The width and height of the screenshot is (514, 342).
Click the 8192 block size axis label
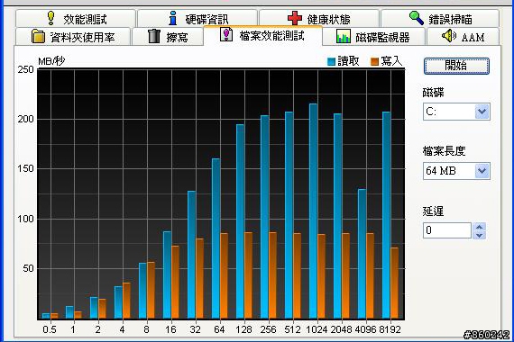(x=390, y=329)
